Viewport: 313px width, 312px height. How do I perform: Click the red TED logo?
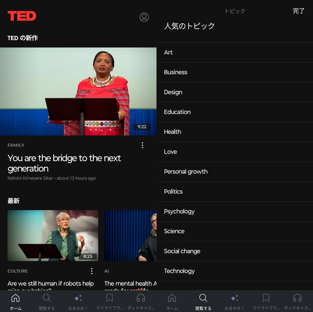pyautogui.click(x=22, y=16)
